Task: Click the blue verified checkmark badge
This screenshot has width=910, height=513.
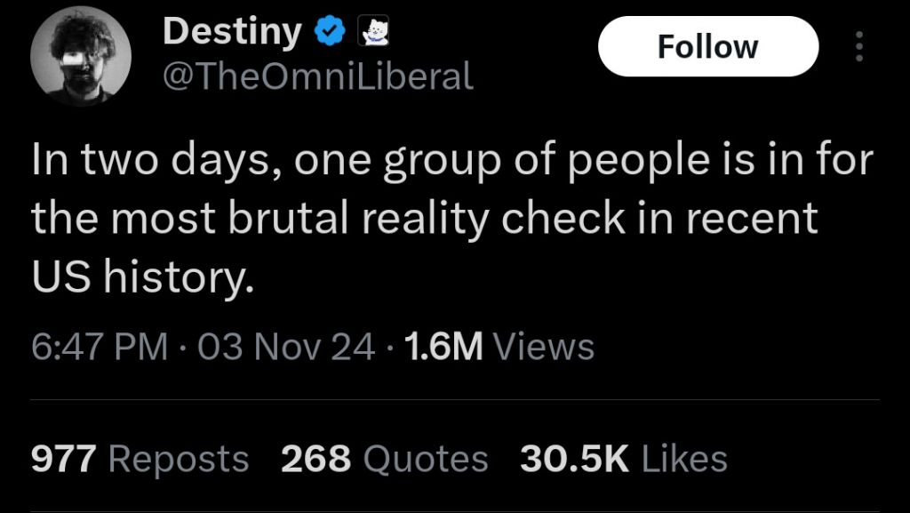Action: tap(330, 34)
